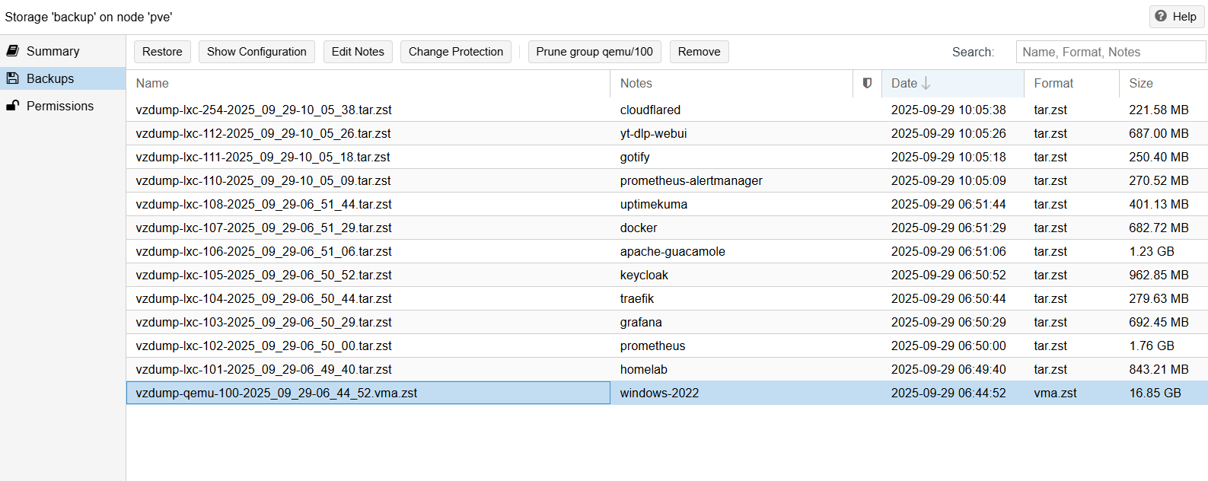Sort by the Name column header

(152, 83)
